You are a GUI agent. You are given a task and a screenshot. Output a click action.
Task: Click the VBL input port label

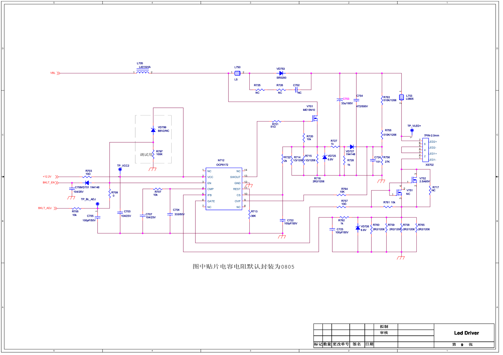pyautogui.click(x=53, y=73)
